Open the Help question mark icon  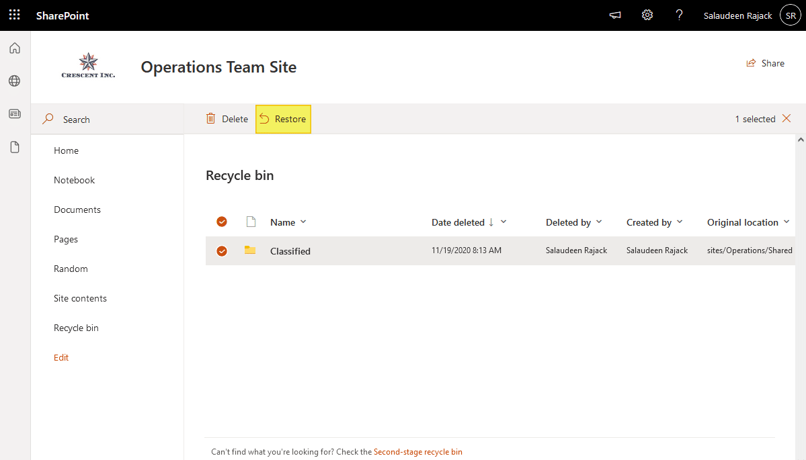pyautogui.click(x=679, y=14)
